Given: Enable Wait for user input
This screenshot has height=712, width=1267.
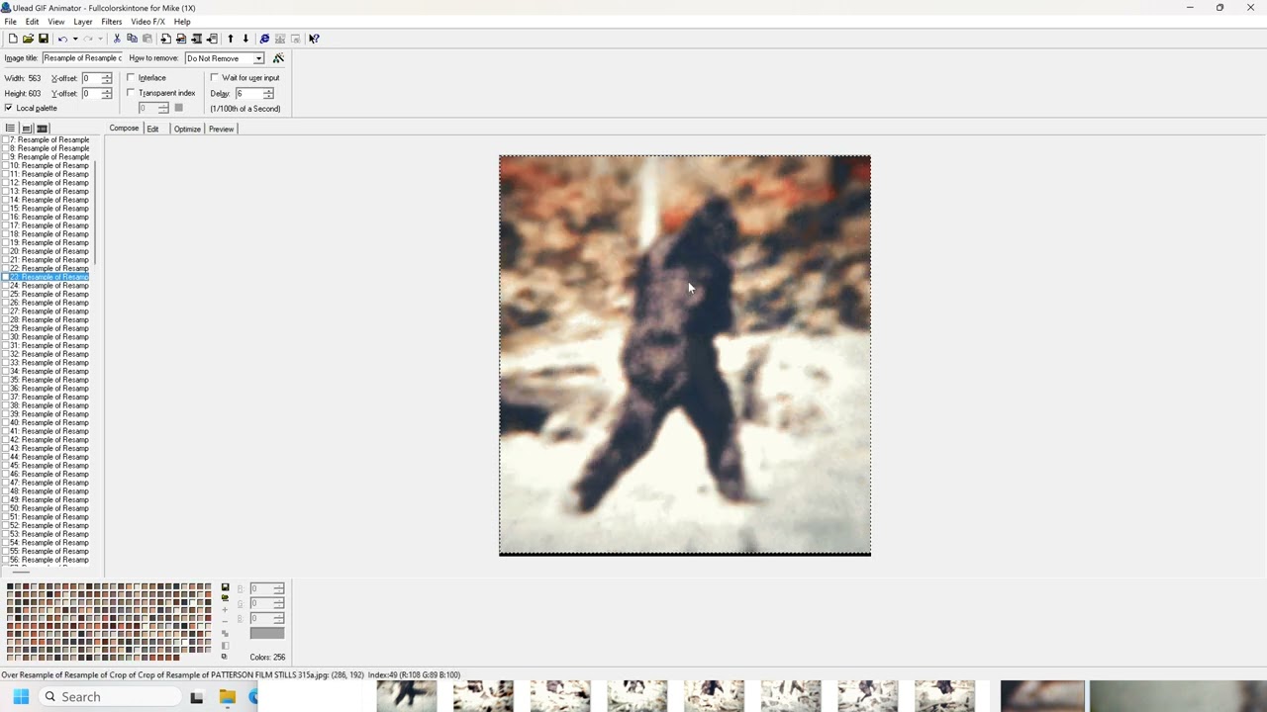Looking at the screenshot, I should (214, 77).
